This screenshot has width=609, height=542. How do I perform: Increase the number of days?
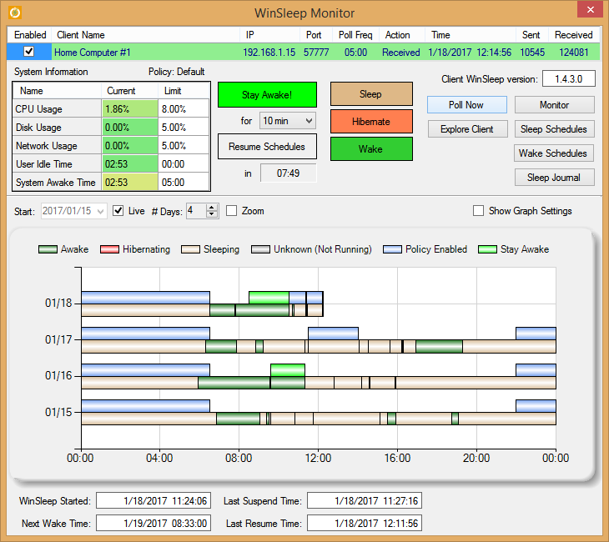pos(212,208)
